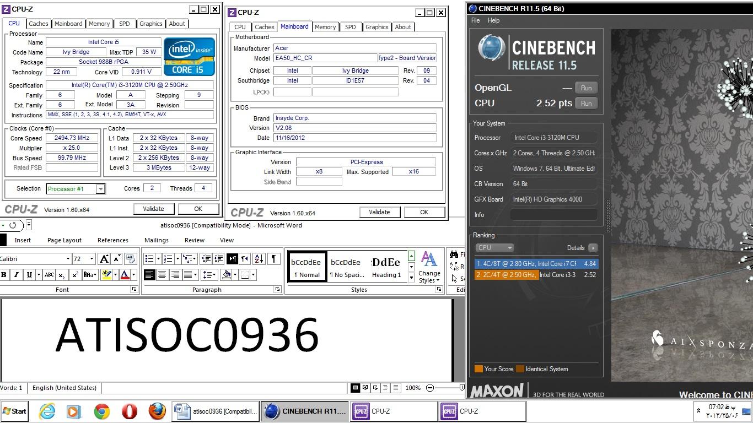Apply Superscript formatting in Word
Viewport: 753px width, 423px height.
[x=75, y=274]
